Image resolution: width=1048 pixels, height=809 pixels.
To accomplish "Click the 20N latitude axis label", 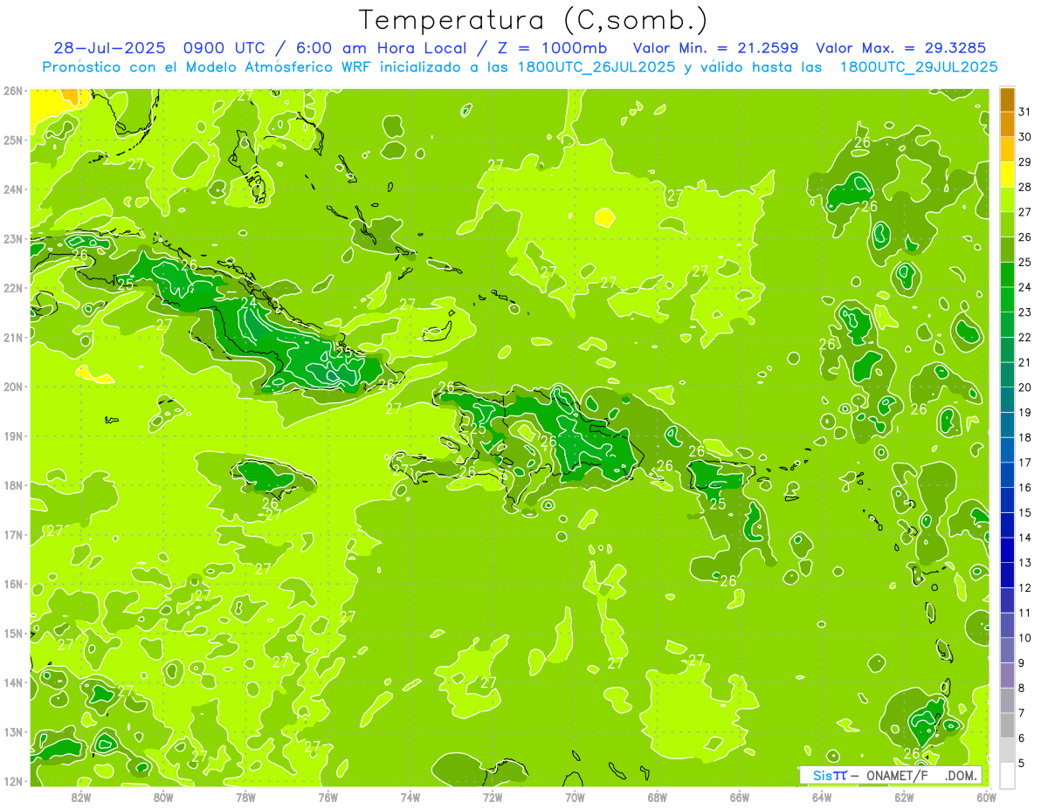I will 13,387.
